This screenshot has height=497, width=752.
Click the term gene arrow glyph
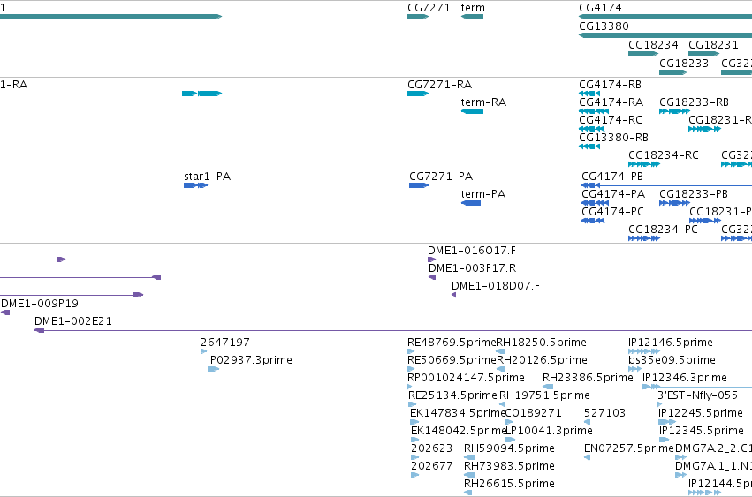tap(472, 17)
